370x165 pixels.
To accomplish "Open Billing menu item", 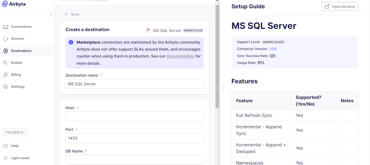I will (16, 75).
